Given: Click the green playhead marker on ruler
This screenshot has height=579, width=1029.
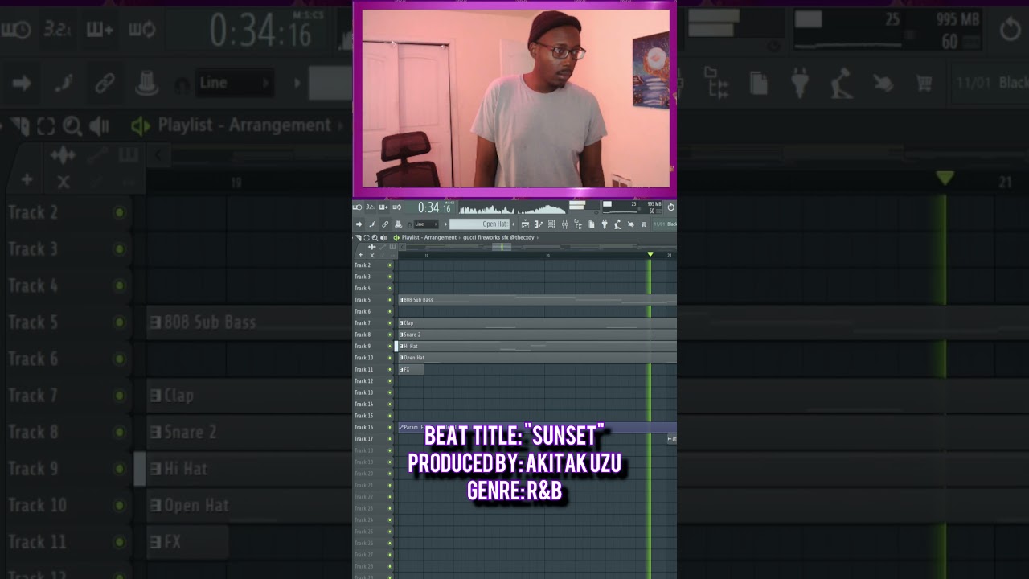Looking at the screenshot, I should coord(650,254).
